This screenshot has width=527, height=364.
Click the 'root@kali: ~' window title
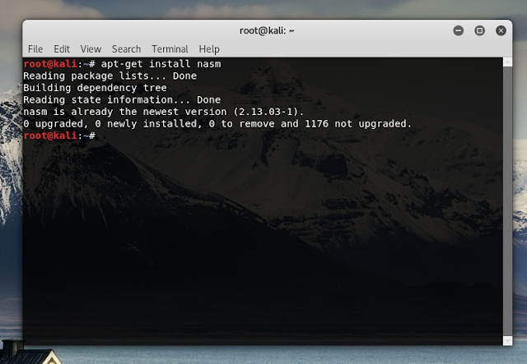[x=267, y=31]
